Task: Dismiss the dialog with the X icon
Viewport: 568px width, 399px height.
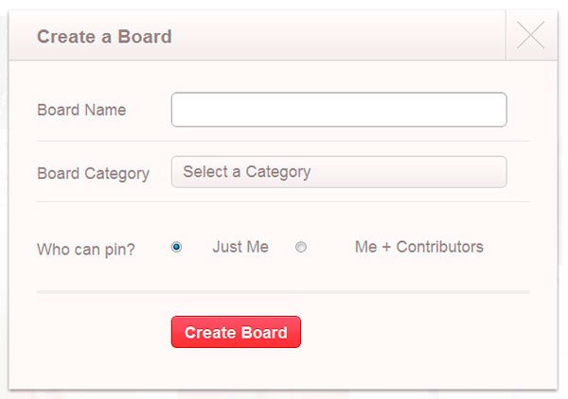Action: tap(531, 36)
